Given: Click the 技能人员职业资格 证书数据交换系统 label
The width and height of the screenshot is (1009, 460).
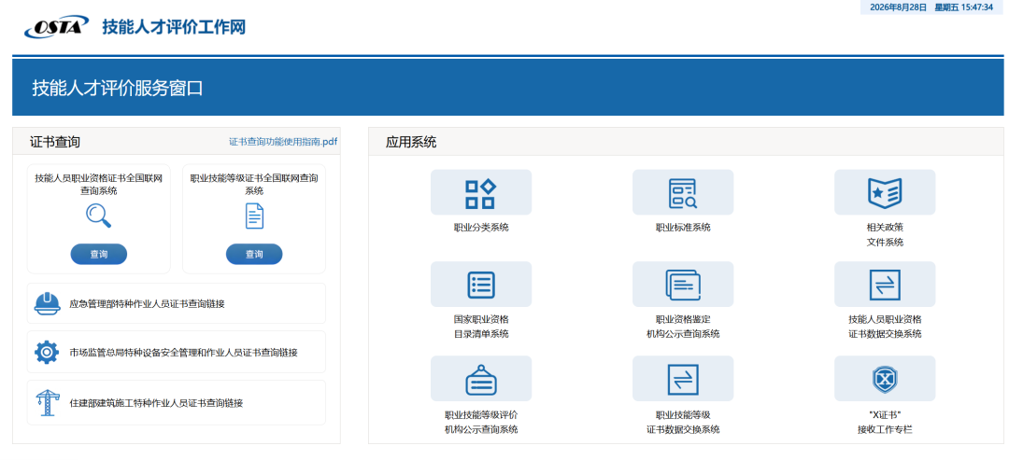Looking at the screenshot, I should (885, 327).
